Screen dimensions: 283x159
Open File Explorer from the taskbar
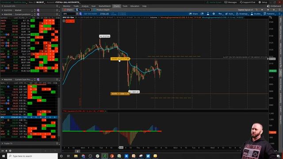[76, 156]
